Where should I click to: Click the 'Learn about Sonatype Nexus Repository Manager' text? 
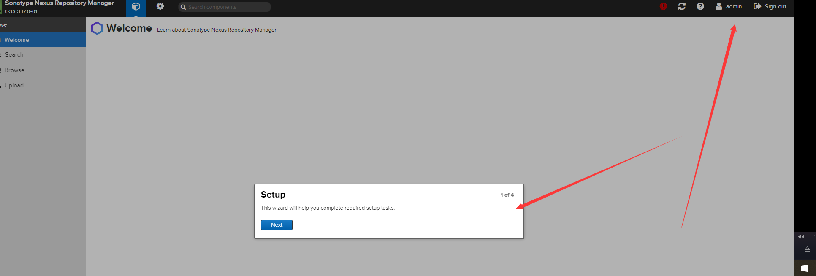coord(217,30)
